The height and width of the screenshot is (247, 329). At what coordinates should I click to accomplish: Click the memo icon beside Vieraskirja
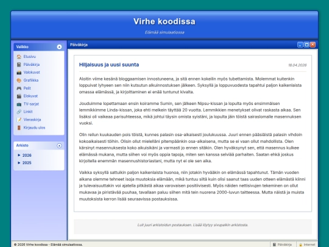point(19,120)
